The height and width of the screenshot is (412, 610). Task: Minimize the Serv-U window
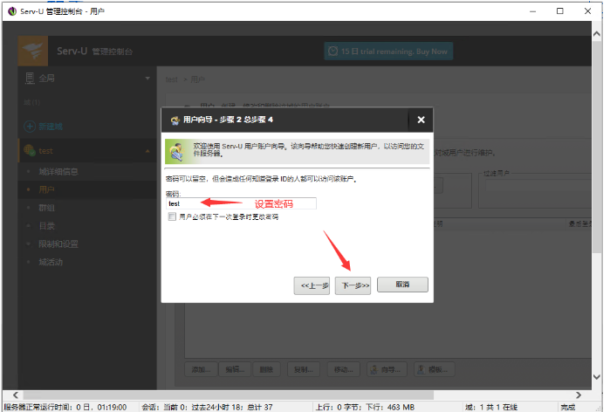532,11
